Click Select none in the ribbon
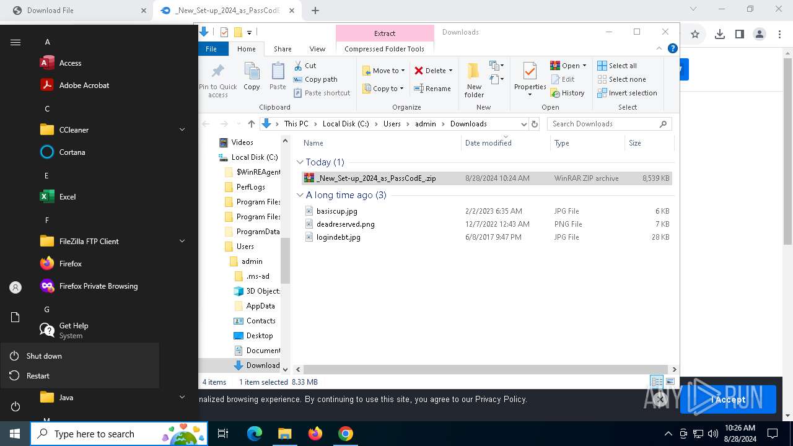 (x=621, y=79)
